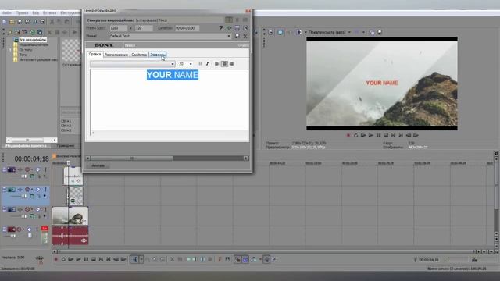Image resolution: width=500 pixels, height=281 pixels.
Task: Open the Вид menu in main window
Action: click(x=36, y=13)
